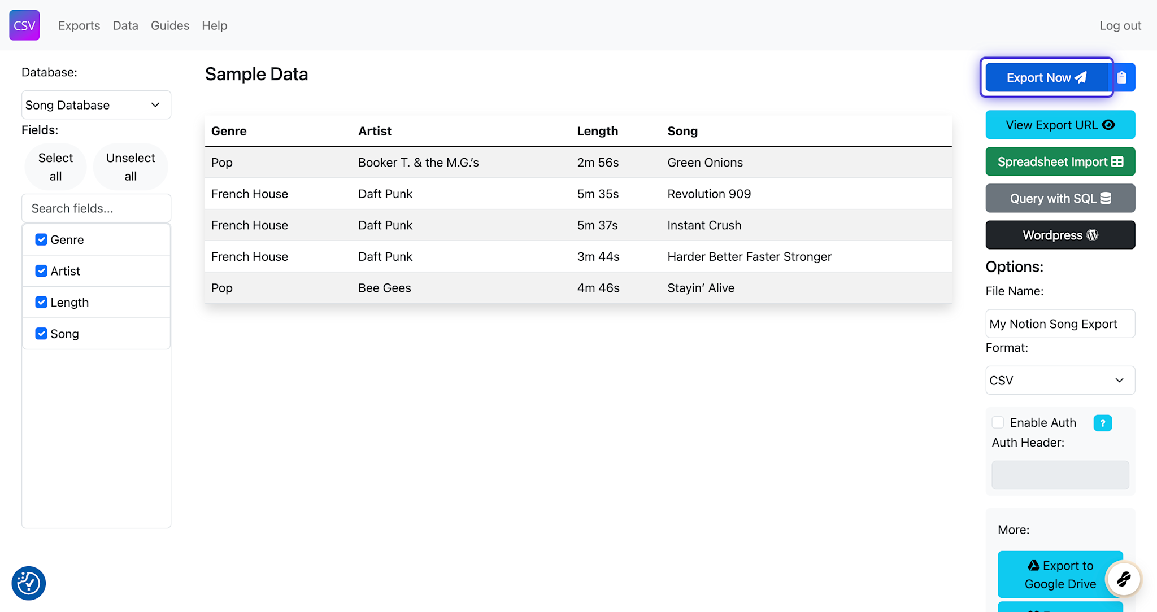1157x612 pixels.
Task: Click the Log out link
Action: pos(1120,25)
